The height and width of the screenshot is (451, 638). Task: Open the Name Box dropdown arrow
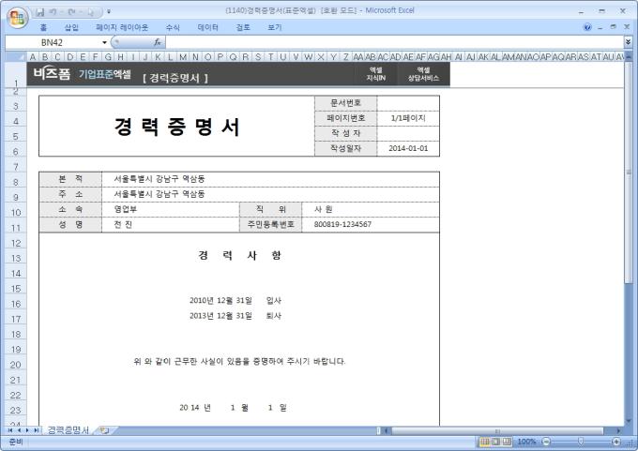tap(104, 42)
